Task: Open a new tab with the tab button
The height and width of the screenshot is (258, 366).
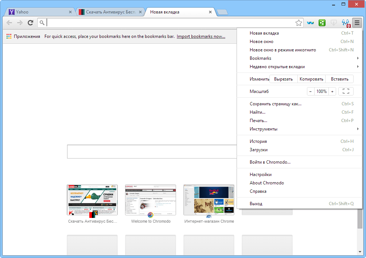Action: (222, 12)
